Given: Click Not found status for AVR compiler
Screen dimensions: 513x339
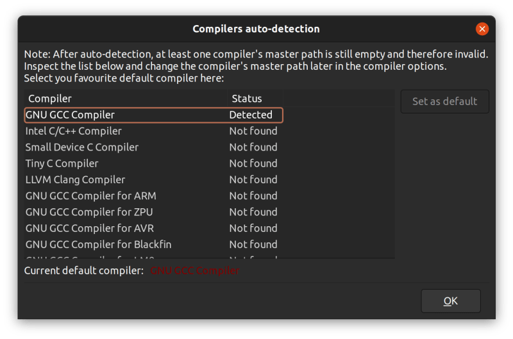Looking at the screenshot, I should point(253,228).
